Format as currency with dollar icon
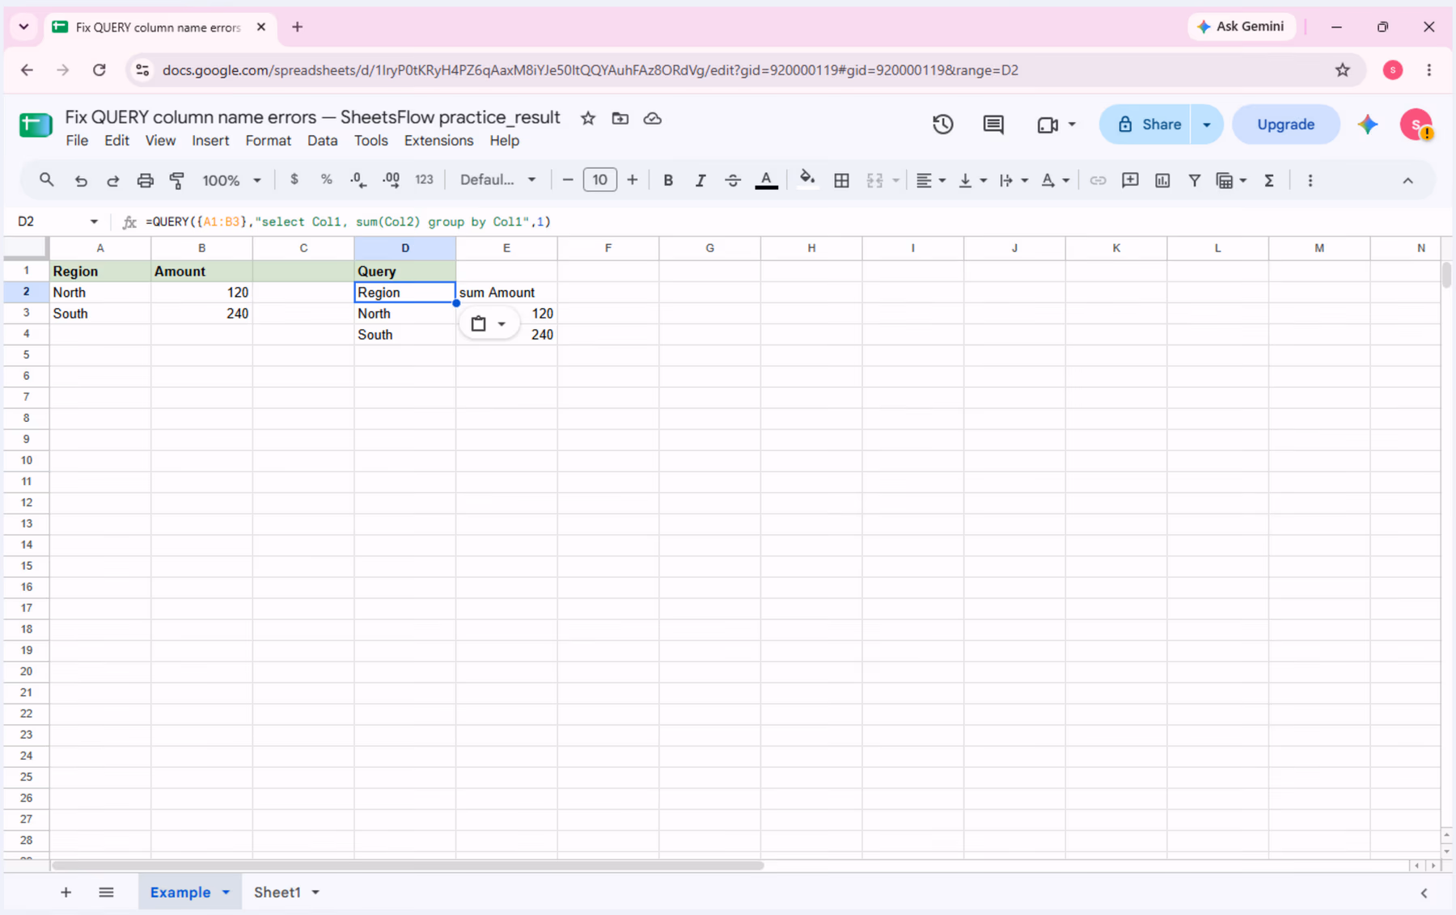 pyautogui.click(x=294, y=179)
